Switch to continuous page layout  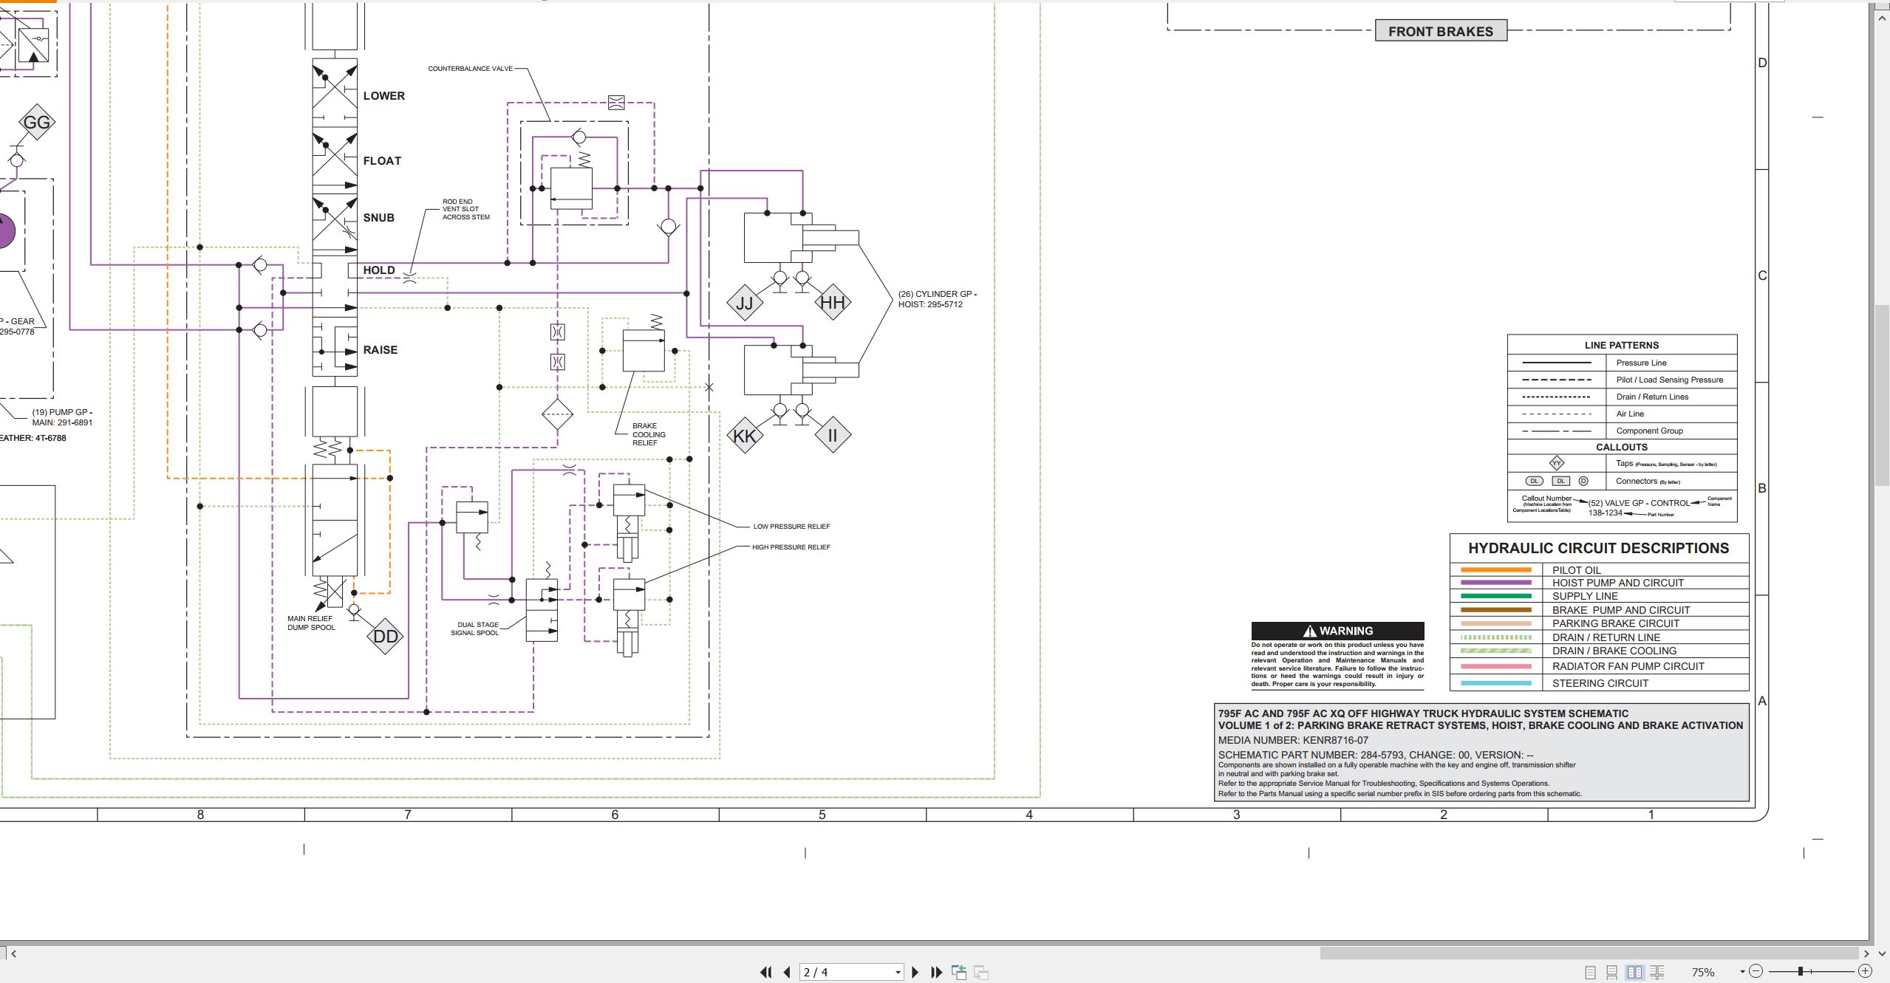(1612, 972)
